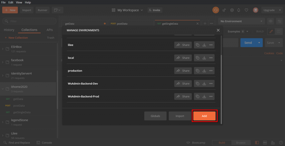
Task: Toggle two-pane layout icon in status bar
Action: pyautogui.click(x=265, y=143)
